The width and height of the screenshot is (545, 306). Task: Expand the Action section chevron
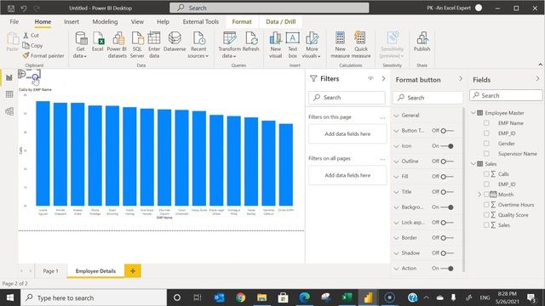tap(397, 269)
